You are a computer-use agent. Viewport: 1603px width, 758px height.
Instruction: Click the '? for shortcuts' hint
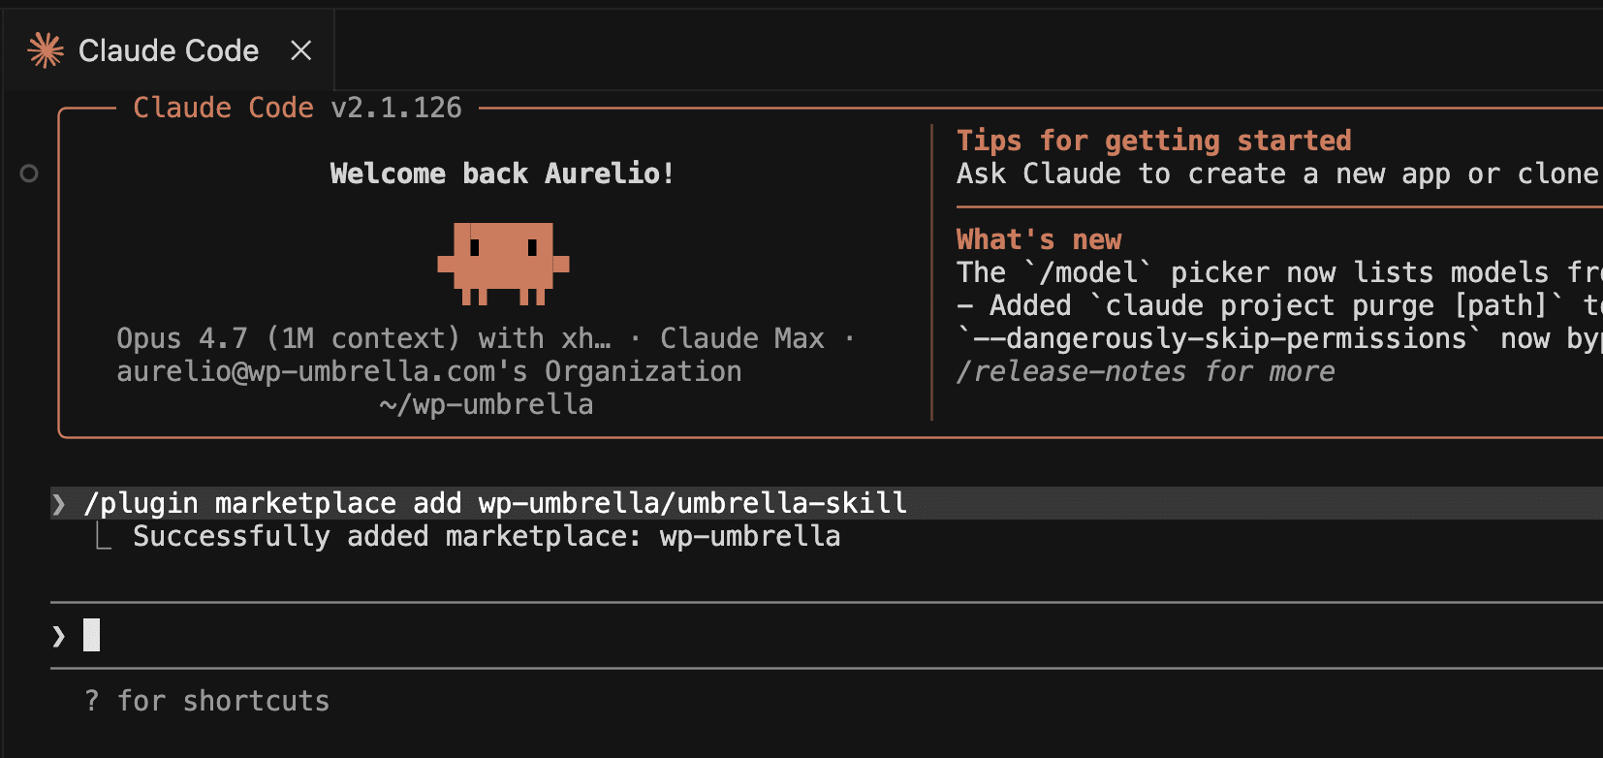pos(206,701)
